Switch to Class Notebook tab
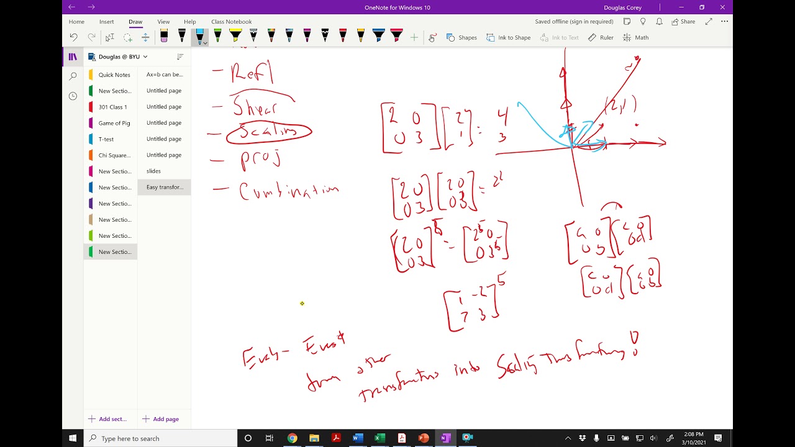This screenshot has height=447, width=795. 232,22
